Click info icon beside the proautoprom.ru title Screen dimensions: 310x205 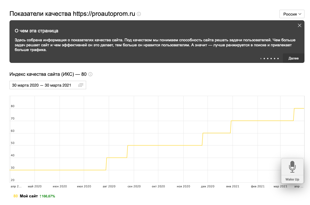point(139,14)
